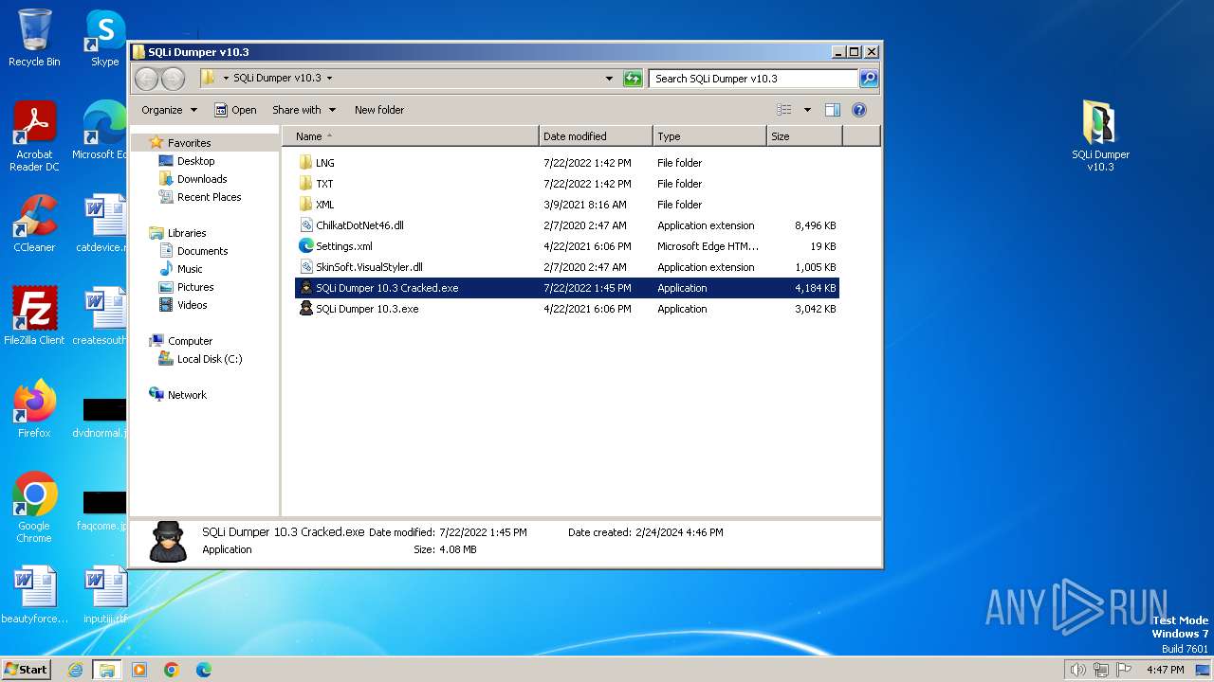Open Firefox desktop shortcut
Viewport: 1214px width, 682px height.
(x=34, y=408)
